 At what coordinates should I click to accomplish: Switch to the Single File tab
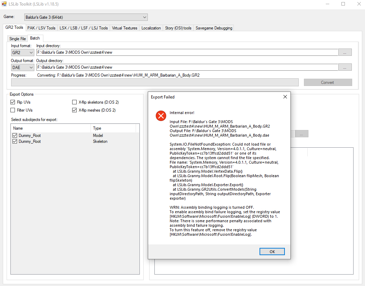click(x=17, y=38)
